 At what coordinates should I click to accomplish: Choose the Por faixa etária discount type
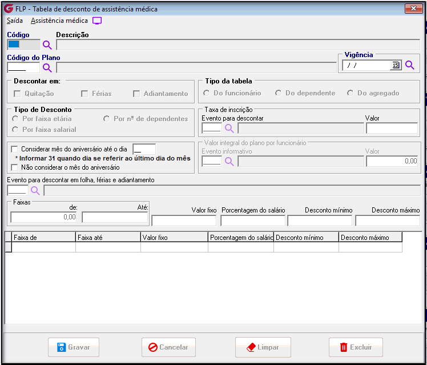coord(15,119)
